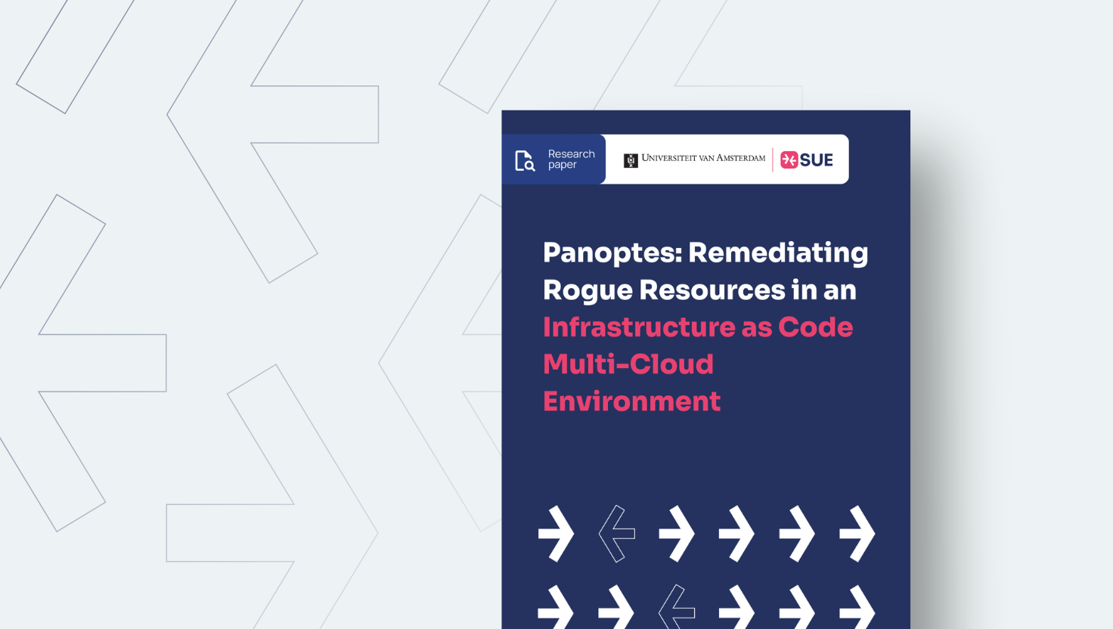Viewport: 1113px width, 629px height.
Task: Click the first white right arrow icon
Action: pyautogui.click(x=556, y=534)
